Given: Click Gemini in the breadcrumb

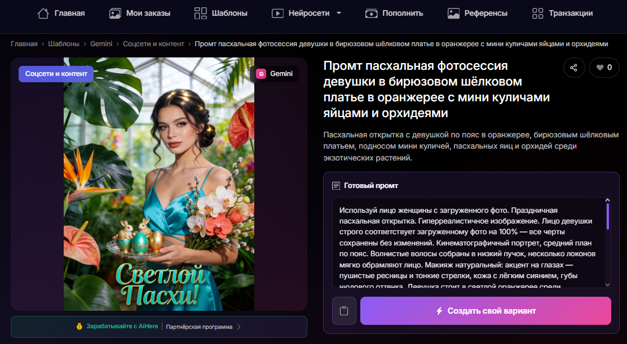Looking at the screenshot, I should coord(101,44).
